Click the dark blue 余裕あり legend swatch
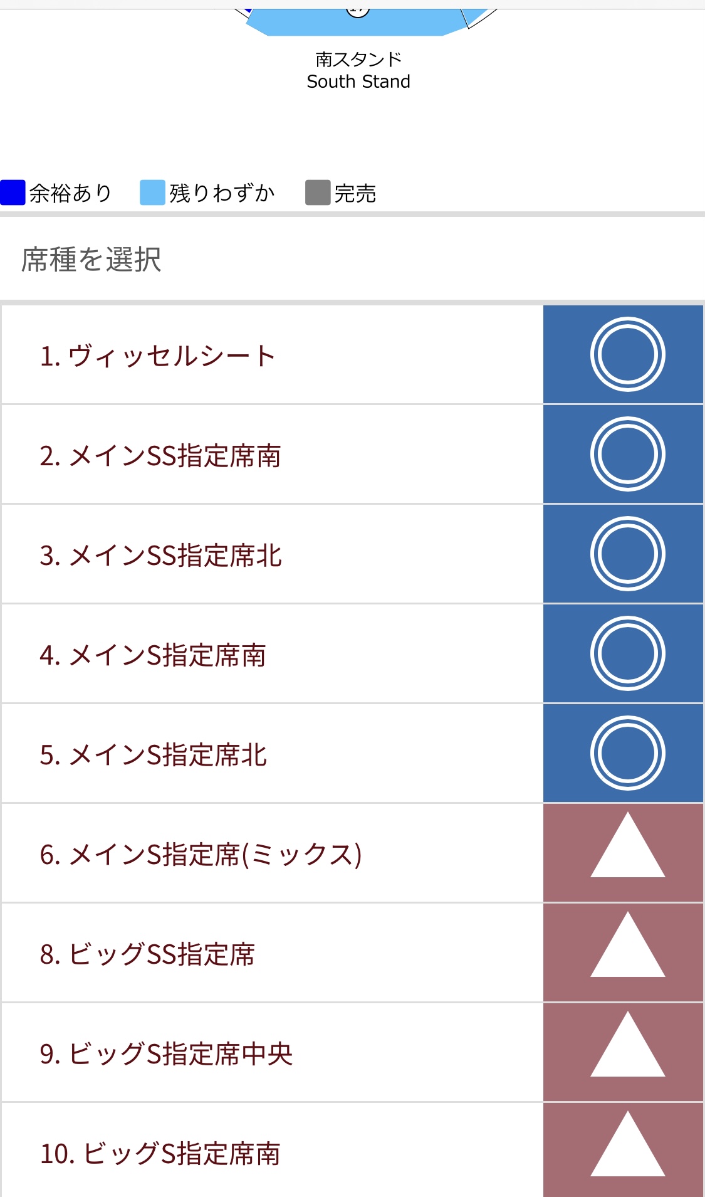 point(13,192)
